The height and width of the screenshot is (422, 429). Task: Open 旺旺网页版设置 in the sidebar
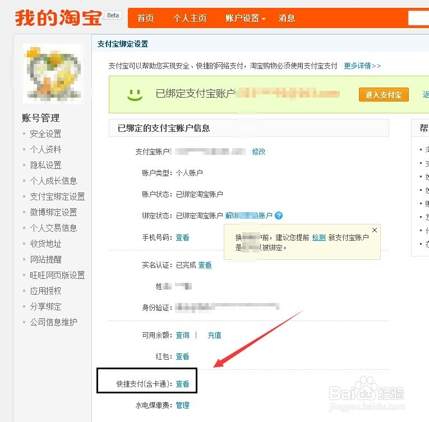(57, 275)
